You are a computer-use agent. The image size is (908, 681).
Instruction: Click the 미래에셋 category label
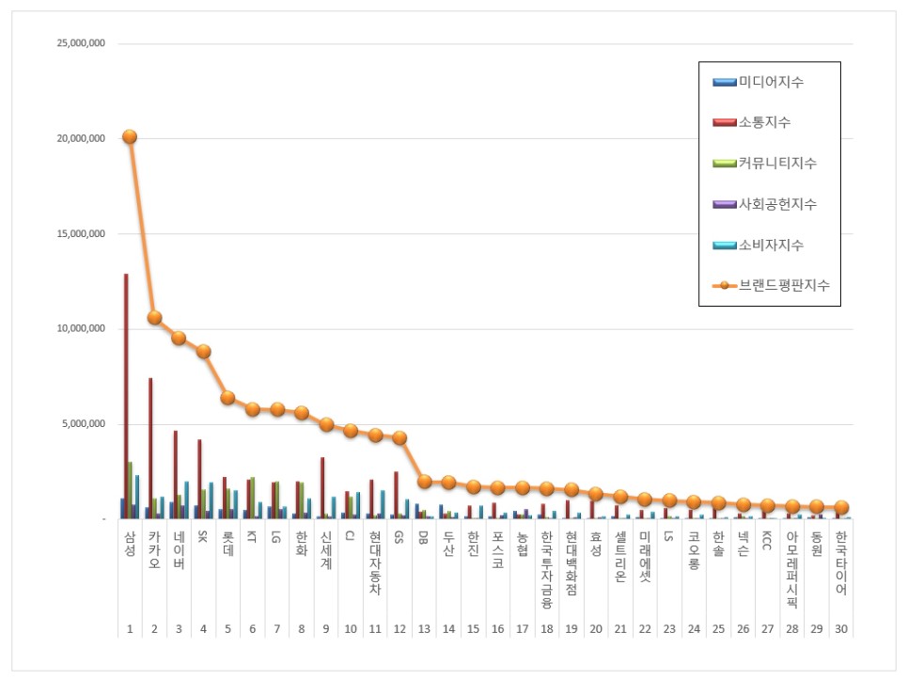coord(645,557)
